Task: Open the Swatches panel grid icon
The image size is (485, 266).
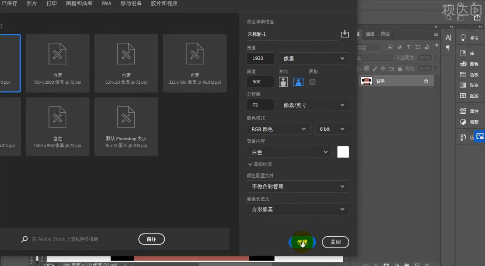Action: point(463,74)
